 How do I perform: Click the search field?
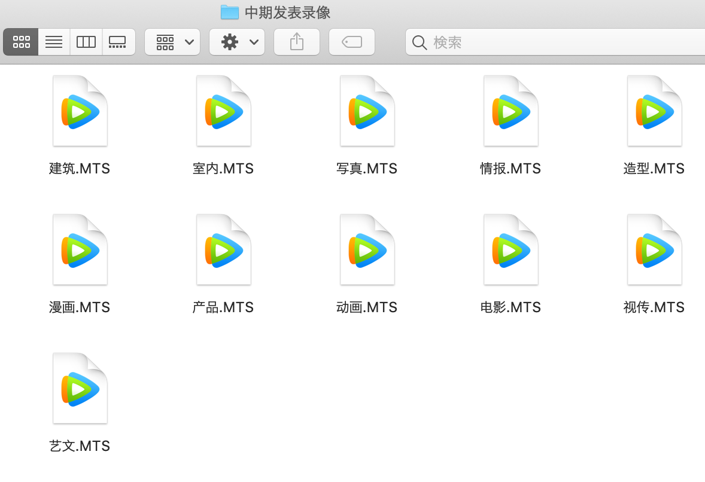point(555,42)
